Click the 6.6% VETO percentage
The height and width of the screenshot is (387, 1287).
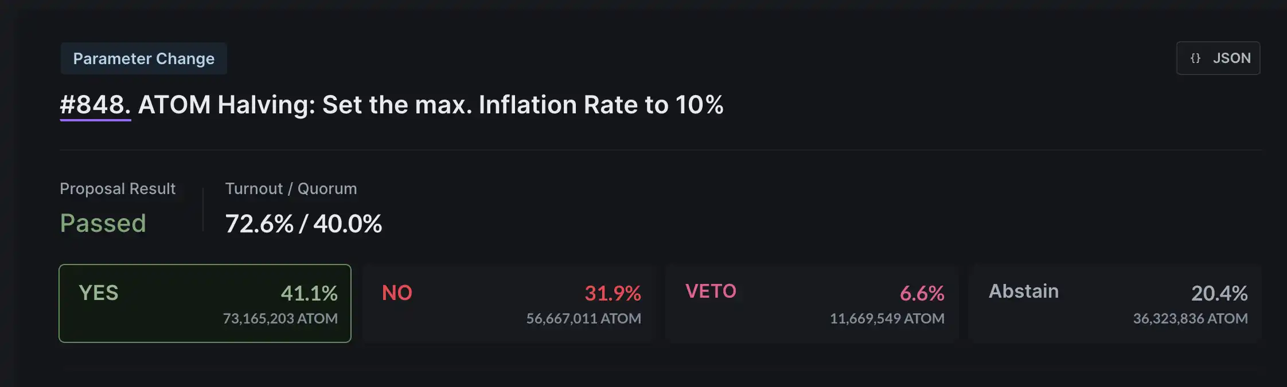(x=922, y=294)
